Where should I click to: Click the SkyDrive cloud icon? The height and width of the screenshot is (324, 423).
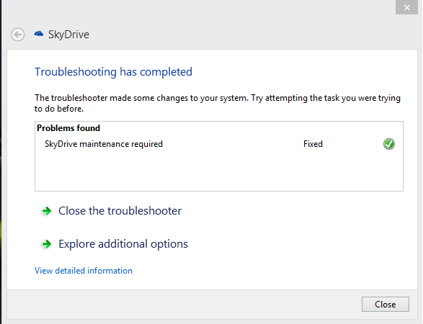pyautogui.click(x=39, y=34)
